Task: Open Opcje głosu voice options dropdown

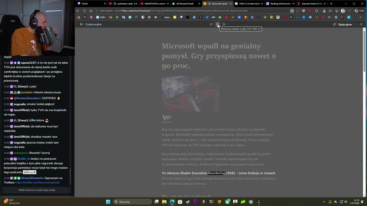Action: click(x=345, y=24)
